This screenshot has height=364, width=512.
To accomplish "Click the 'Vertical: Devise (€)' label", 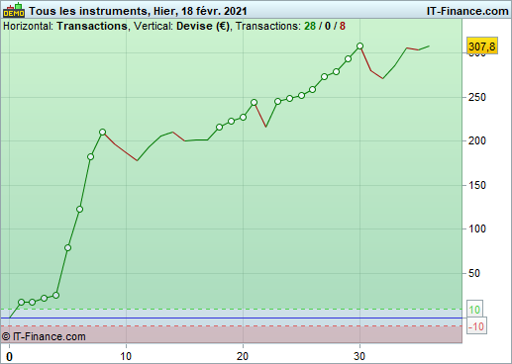I will click(x=181, y=26).
